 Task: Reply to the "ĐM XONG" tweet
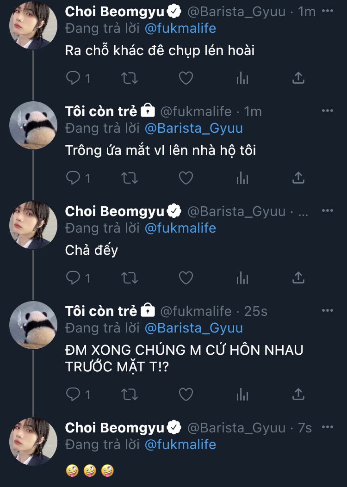(x=74, y=394)
